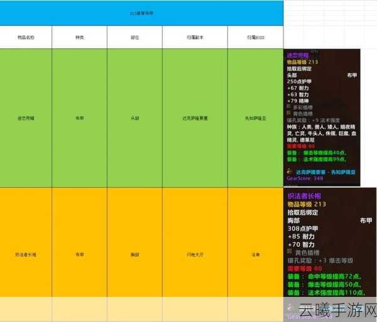Select the 物品名称 header cell
Screen dimensions: 377x322
26,37
